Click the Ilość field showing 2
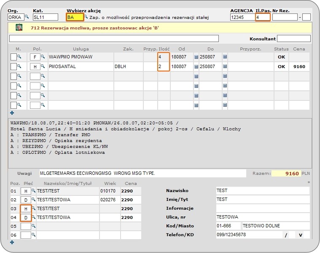 164,66
